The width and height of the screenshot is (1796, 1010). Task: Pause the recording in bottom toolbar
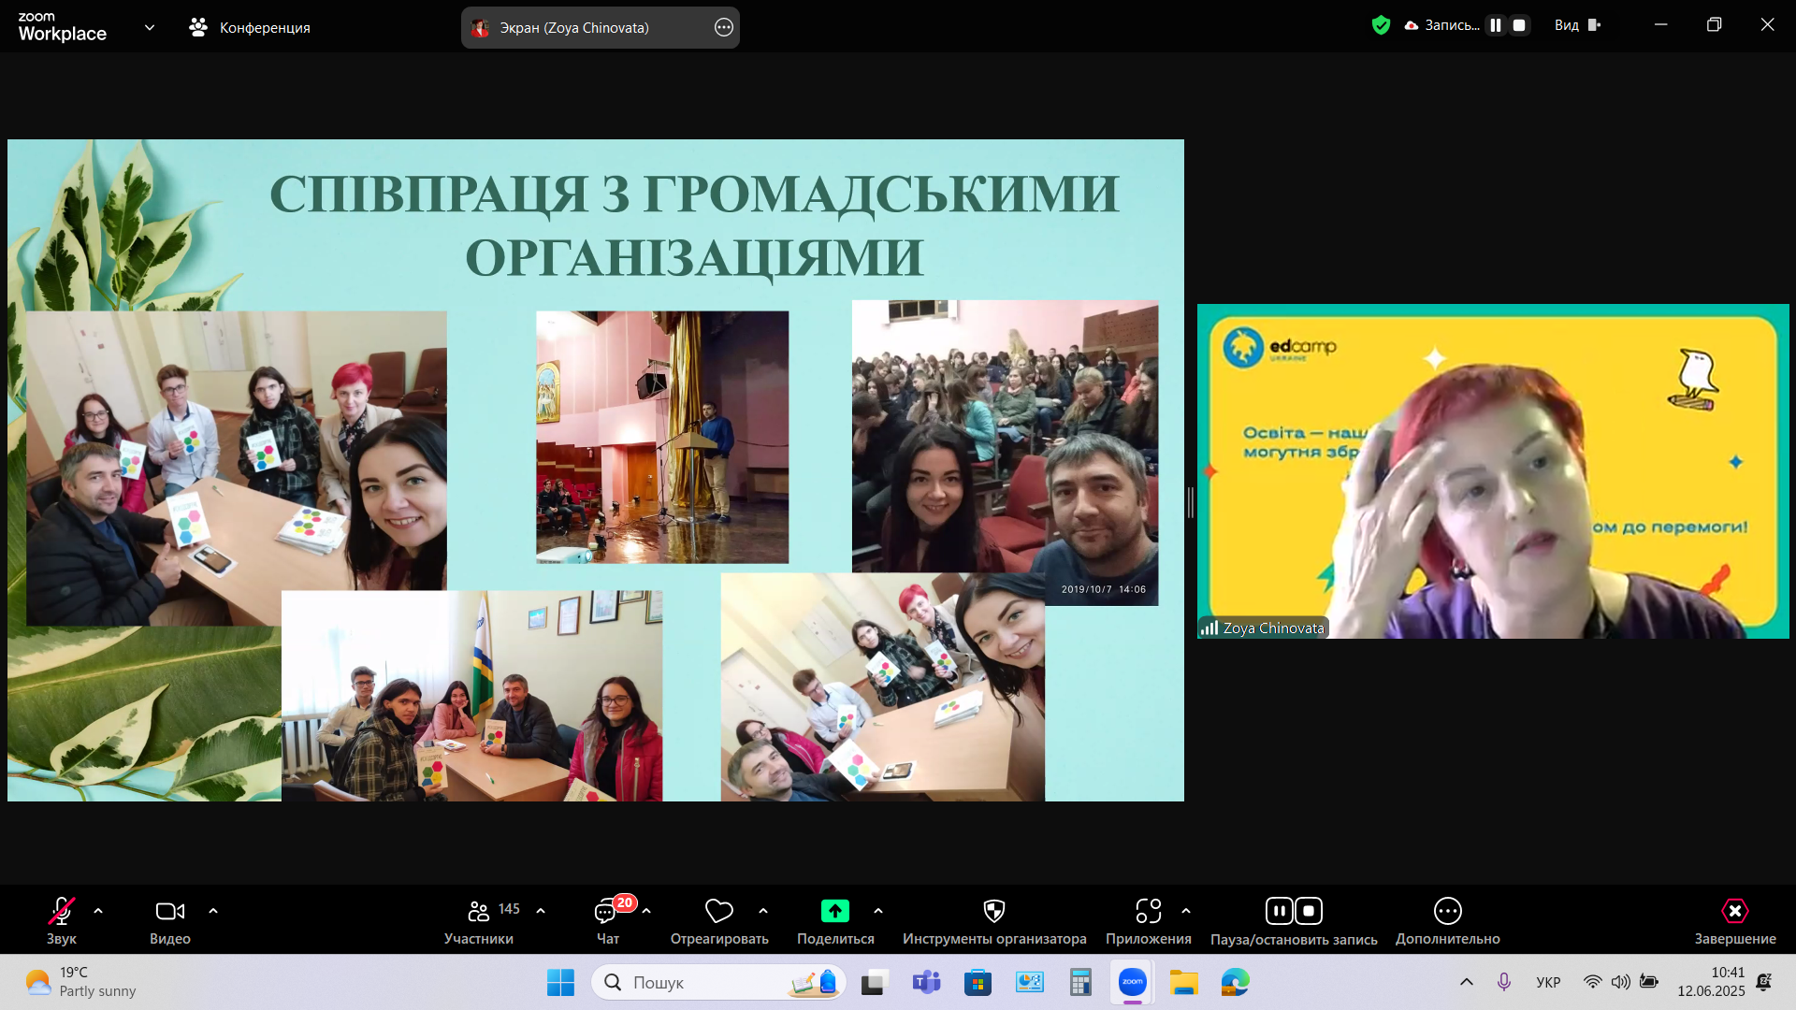pos(1279,911)
